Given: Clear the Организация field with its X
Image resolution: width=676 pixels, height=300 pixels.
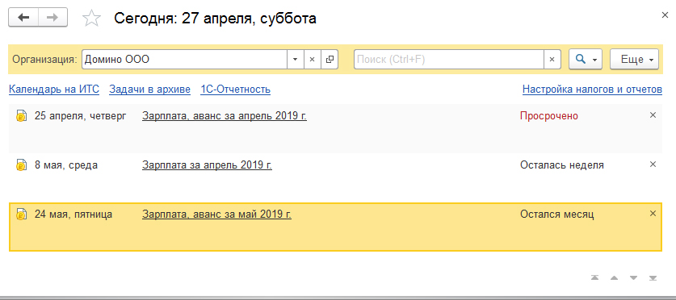Looking at the screenshot, I should point(313,60).
